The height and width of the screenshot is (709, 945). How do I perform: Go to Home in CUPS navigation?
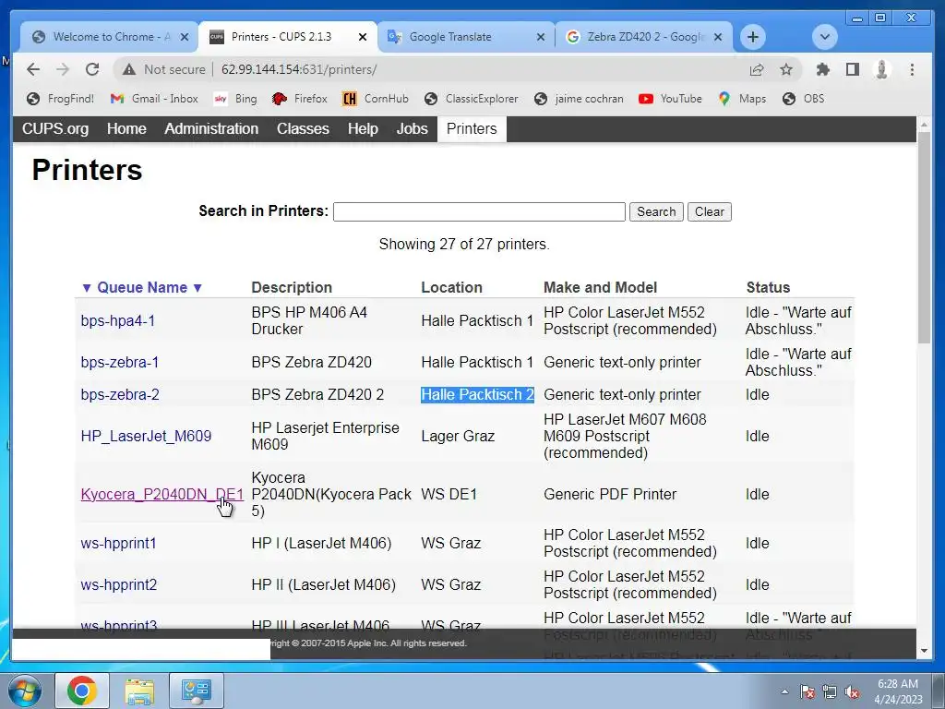[126, 129]
